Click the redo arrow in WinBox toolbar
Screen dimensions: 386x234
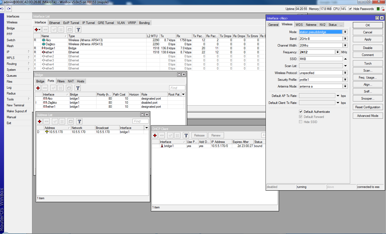point(9,9)
